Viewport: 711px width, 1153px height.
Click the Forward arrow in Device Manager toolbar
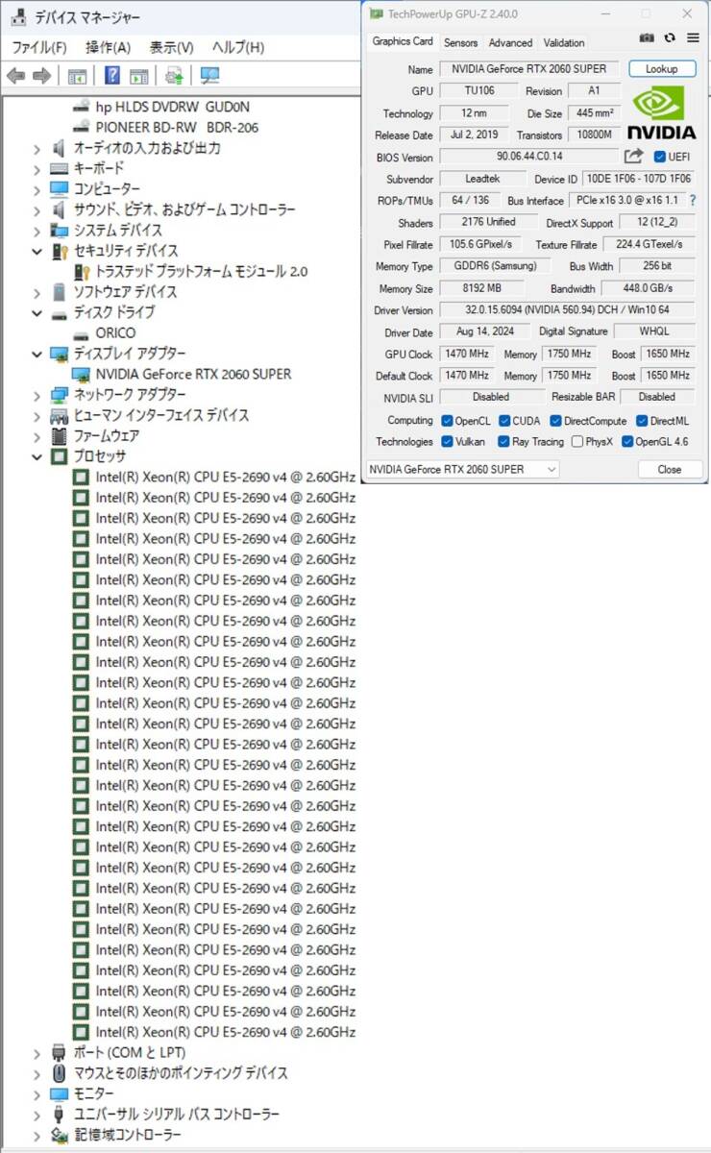tap(41, 76)
